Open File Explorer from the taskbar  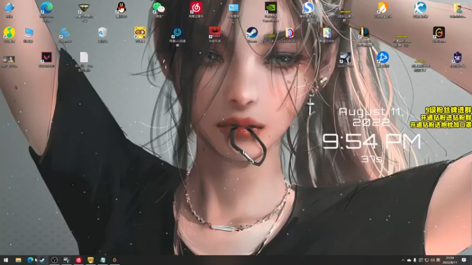18,260
